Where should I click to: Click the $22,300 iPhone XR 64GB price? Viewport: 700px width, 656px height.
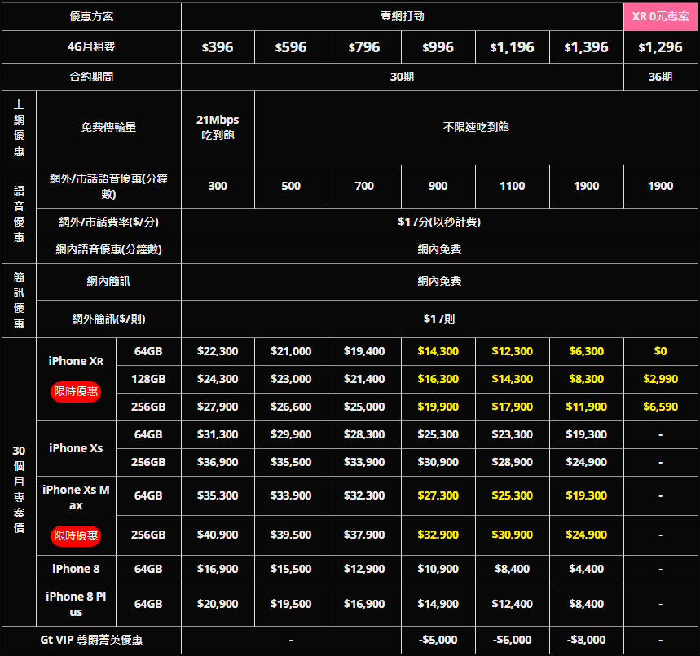[218, 351]
